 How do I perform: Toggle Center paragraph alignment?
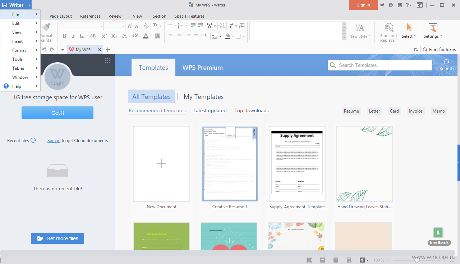[179, 36]
